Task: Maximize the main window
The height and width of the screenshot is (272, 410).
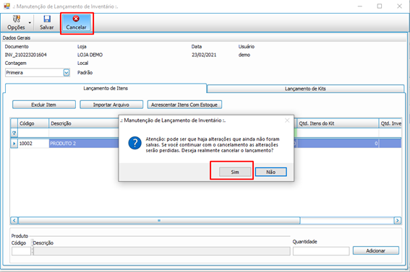Action: tap(380, 6)
